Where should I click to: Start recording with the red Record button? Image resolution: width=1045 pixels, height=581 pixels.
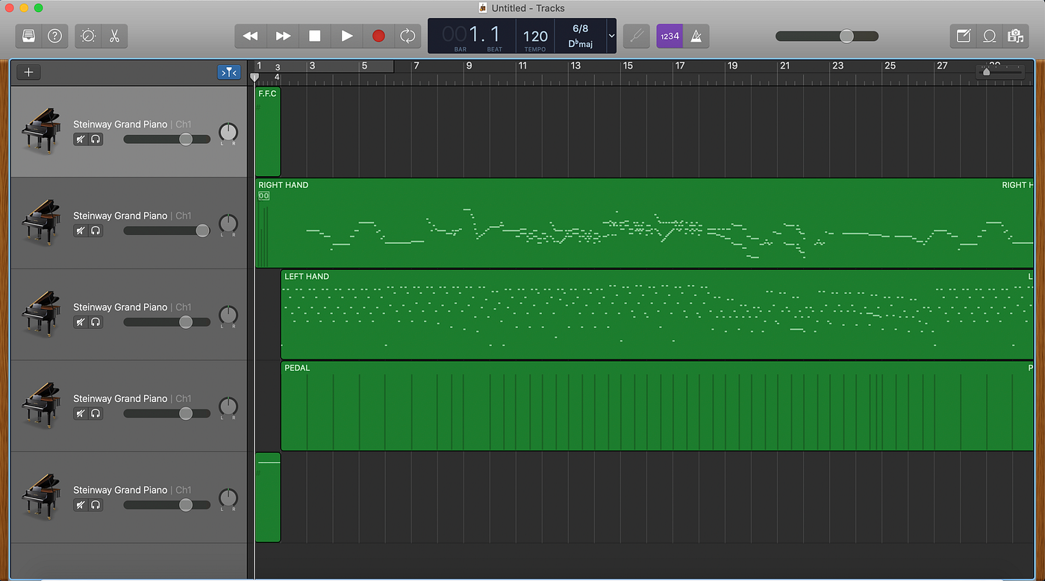[378, 36]
